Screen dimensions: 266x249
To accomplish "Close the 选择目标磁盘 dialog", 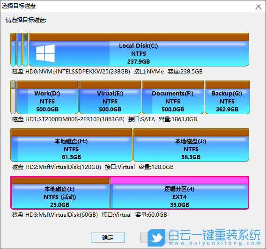I will [x=259, y=6].
